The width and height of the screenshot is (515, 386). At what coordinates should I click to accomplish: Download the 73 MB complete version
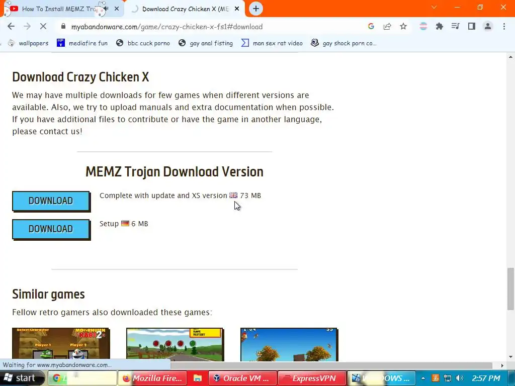[51, 201]
